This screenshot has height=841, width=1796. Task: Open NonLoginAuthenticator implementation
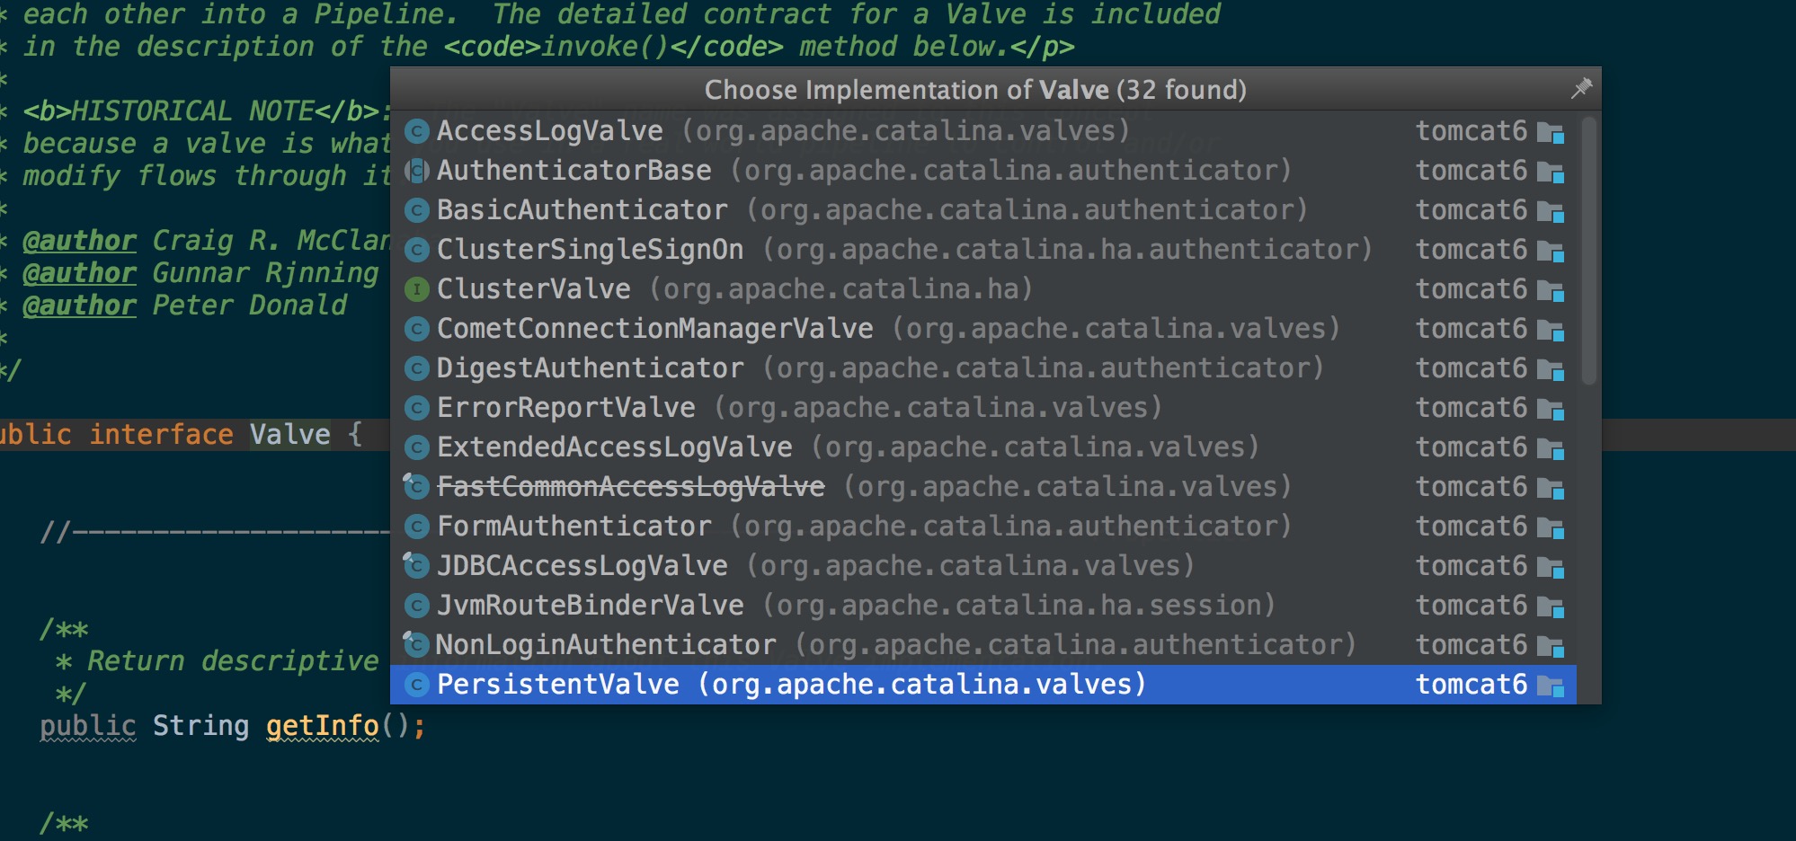[983, 645]
